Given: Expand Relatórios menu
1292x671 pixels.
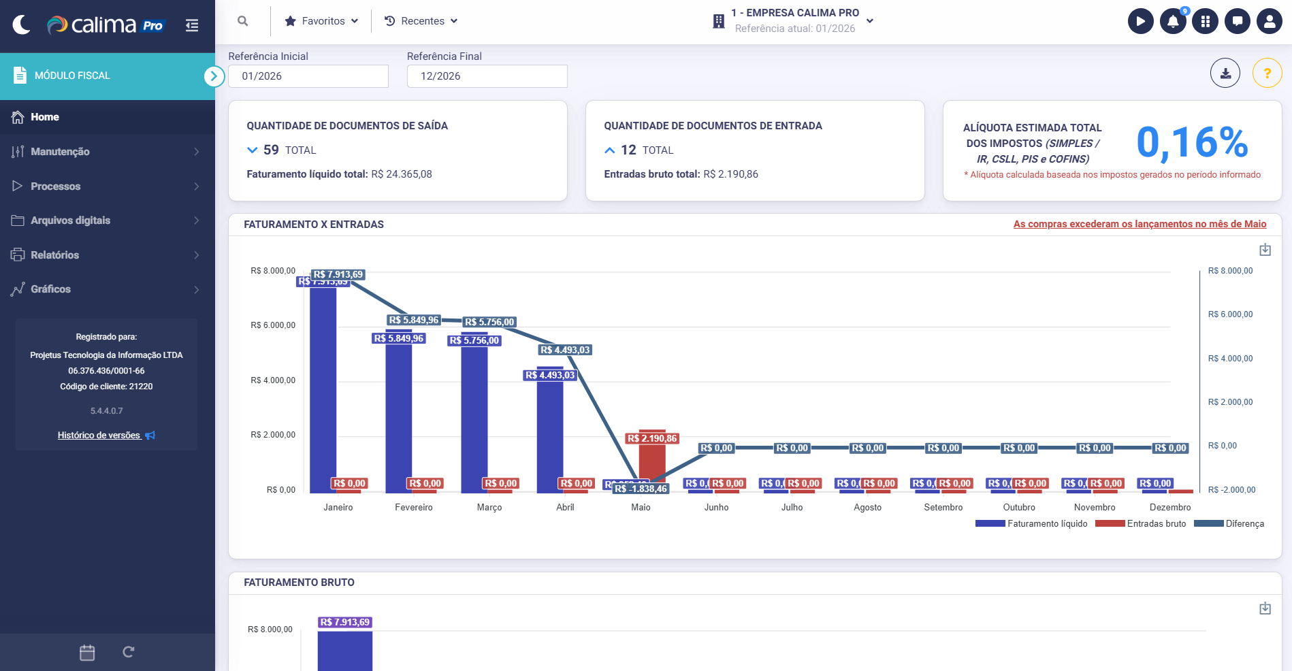Looking at the screenshot, I should pyautogui.click(x=108, y=255).
